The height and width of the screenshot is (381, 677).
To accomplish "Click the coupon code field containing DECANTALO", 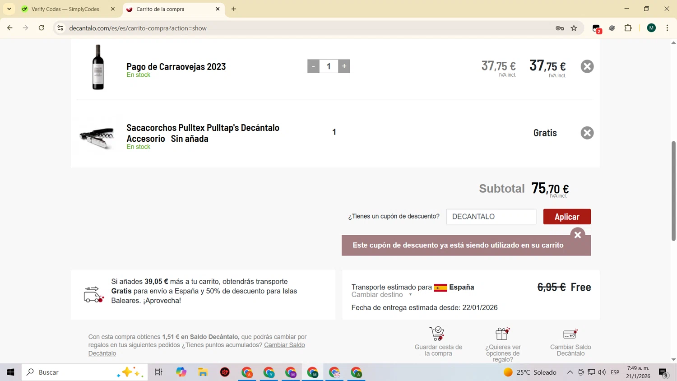I will (x=491, y=217).
